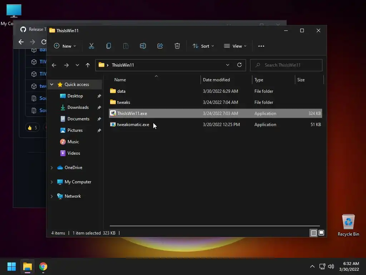Open Documents in Quick access

click(x=78, y=119)
